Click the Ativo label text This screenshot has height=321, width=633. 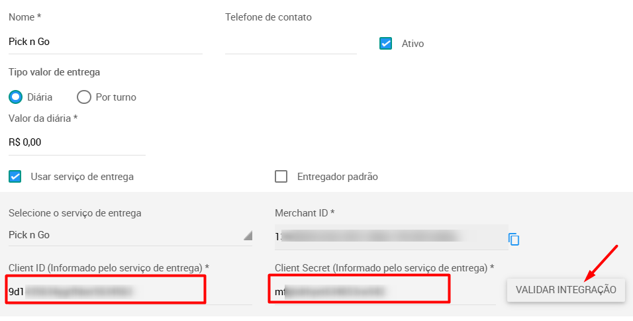(x=413, y=44)
